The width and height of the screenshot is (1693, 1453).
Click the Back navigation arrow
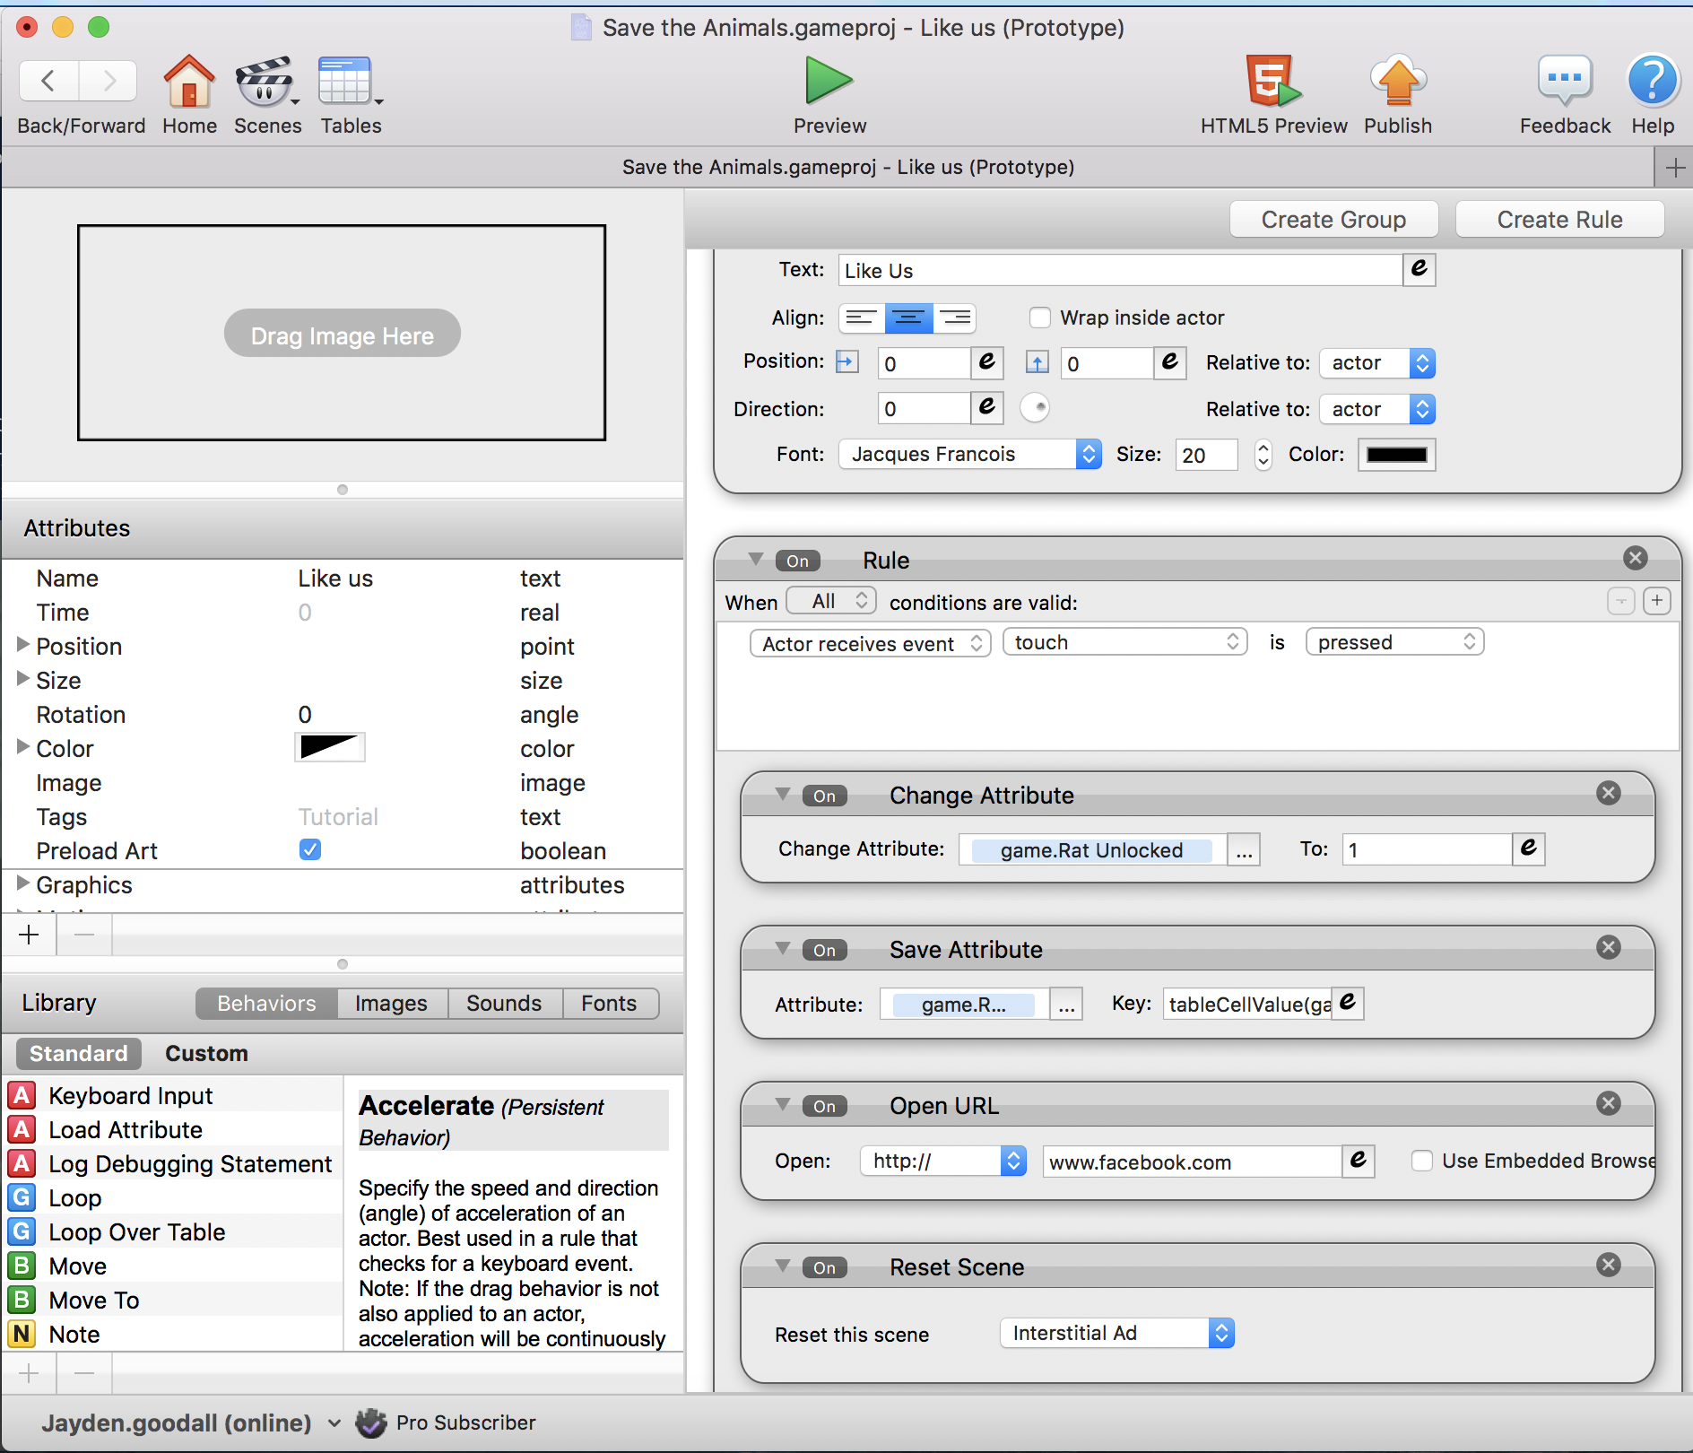(x=48, y=81)
